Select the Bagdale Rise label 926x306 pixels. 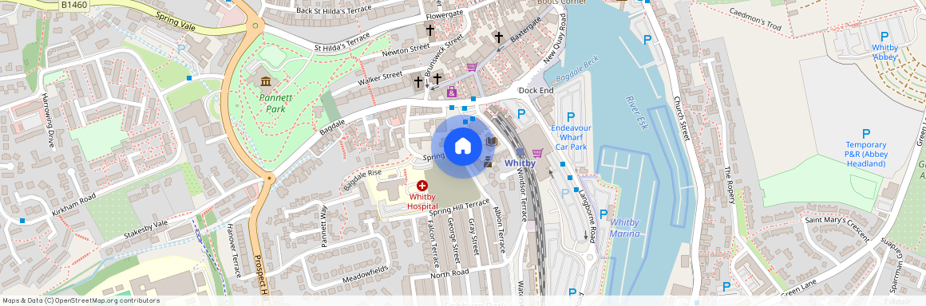(362, 180)
